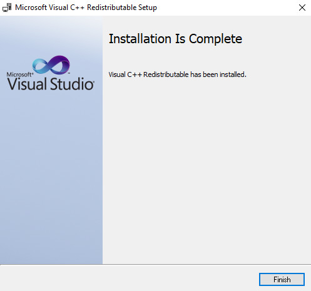Click the Visual Studio wordmark
This screenshot has height=291, width=311.
click(51, 84)
